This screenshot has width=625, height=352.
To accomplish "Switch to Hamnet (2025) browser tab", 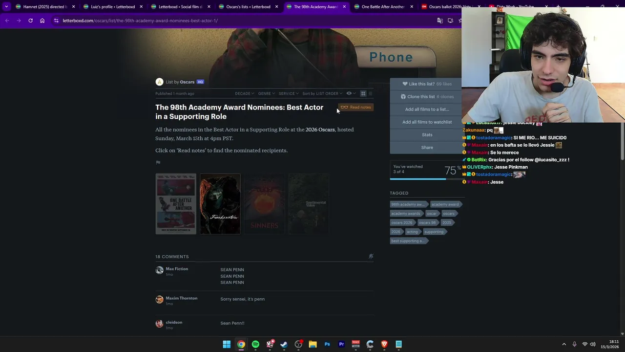I will pyautogui.click(x=45, y=7).
